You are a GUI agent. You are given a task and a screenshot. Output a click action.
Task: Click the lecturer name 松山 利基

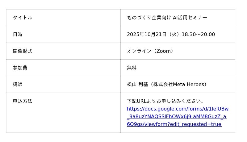pos(137,84)
